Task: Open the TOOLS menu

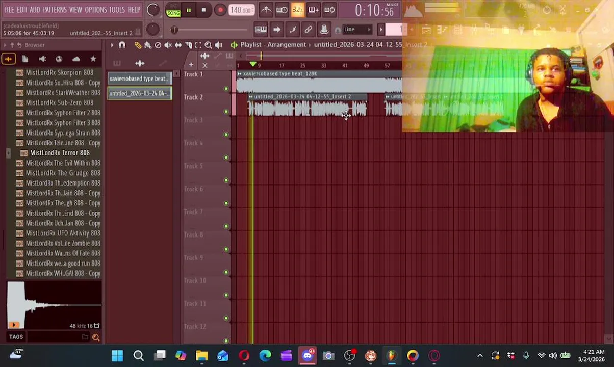Action: coord(117,10)
